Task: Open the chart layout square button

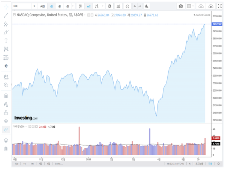Action: [x=189, y=6]
